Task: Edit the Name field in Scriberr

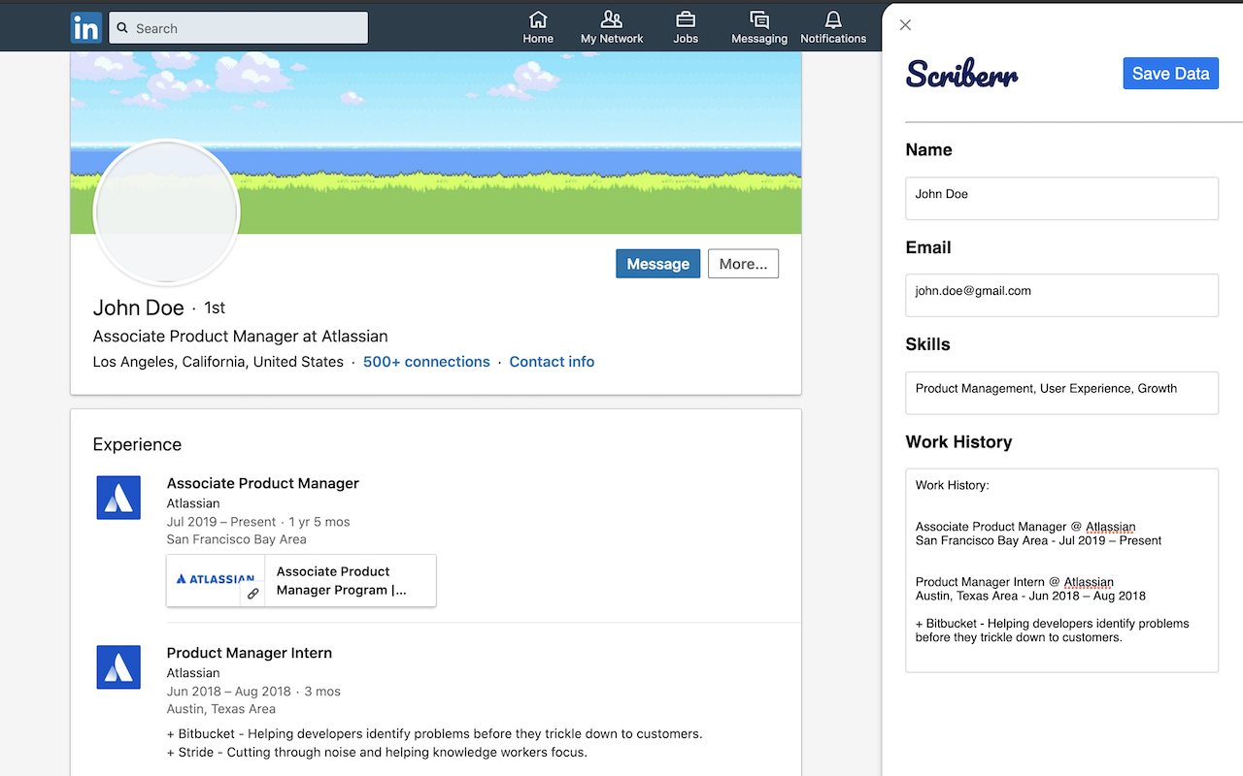Action: [x=1061, y=198]
